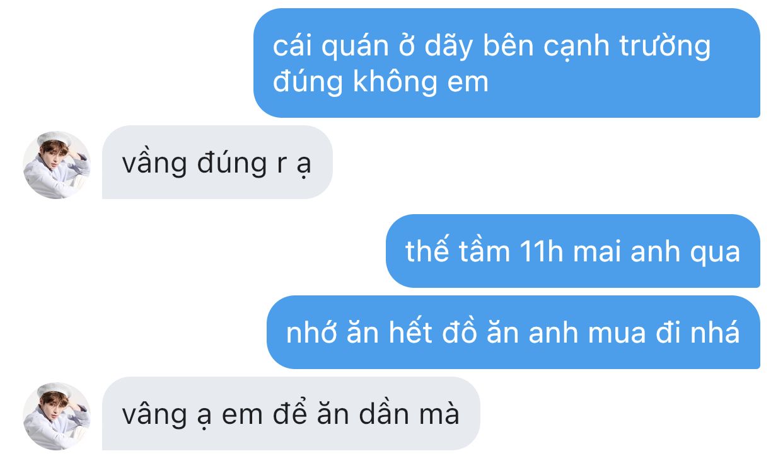Click the first received gray message bubble

tap(217, 162)
